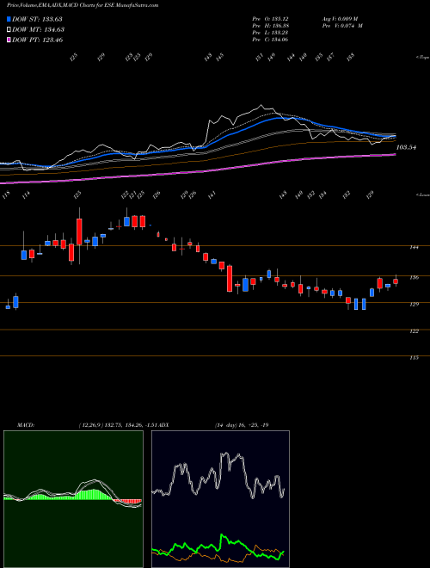Click the magenta DOW PT legend swatch

pyautogui.click(x=9, y=40)
